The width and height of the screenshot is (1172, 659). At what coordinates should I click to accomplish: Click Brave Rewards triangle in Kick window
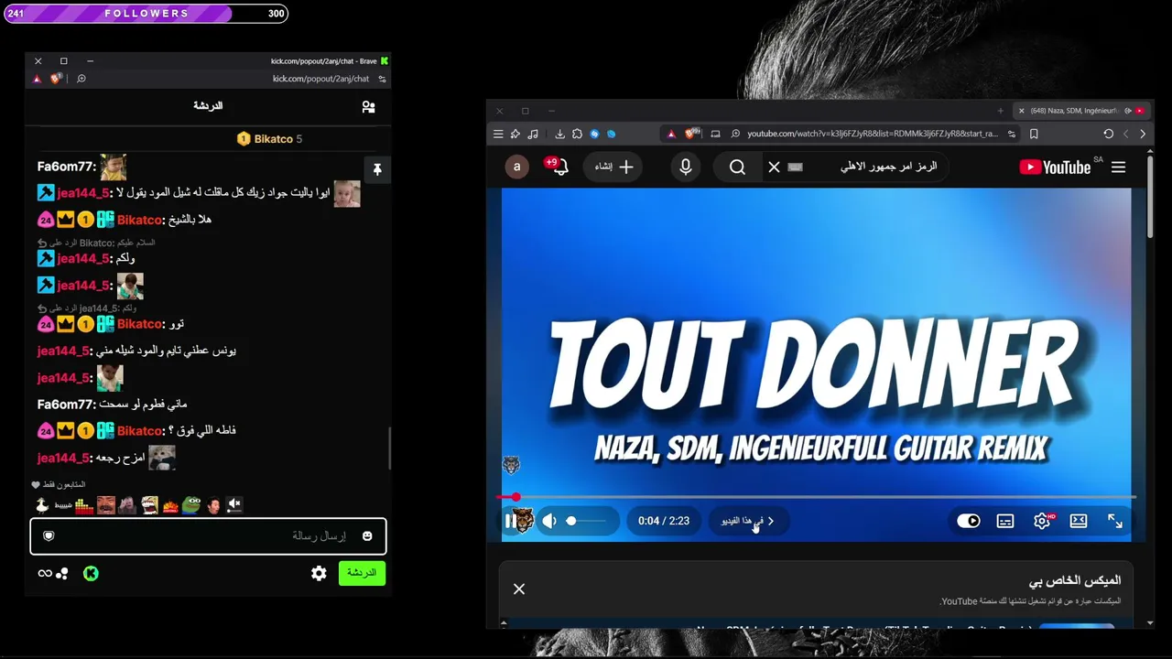tap(38, 79)
